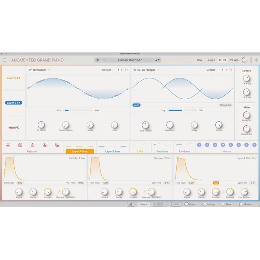This screenshot has width=260, height=260.
Task: Toggle Sampler 2 Env release link
Action: tap(144, 192)
